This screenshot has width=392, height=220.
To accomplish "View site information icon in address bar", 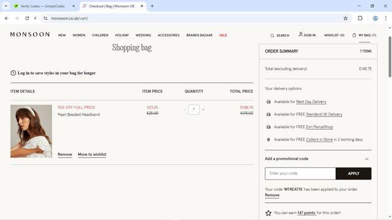I will [45, 18].
